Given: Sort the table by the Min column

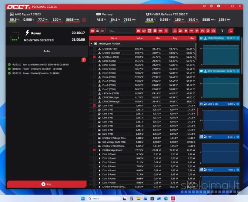Looking at the screenshot, I should click(158, 38).
